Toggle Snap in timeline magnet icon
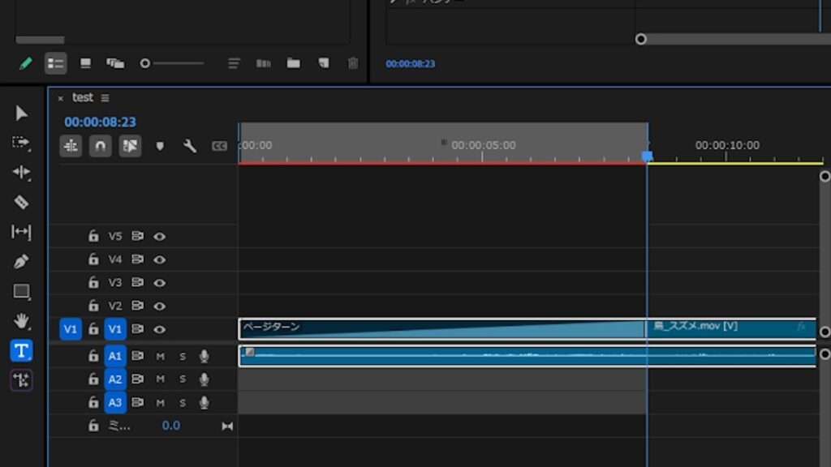 [100, 146]
